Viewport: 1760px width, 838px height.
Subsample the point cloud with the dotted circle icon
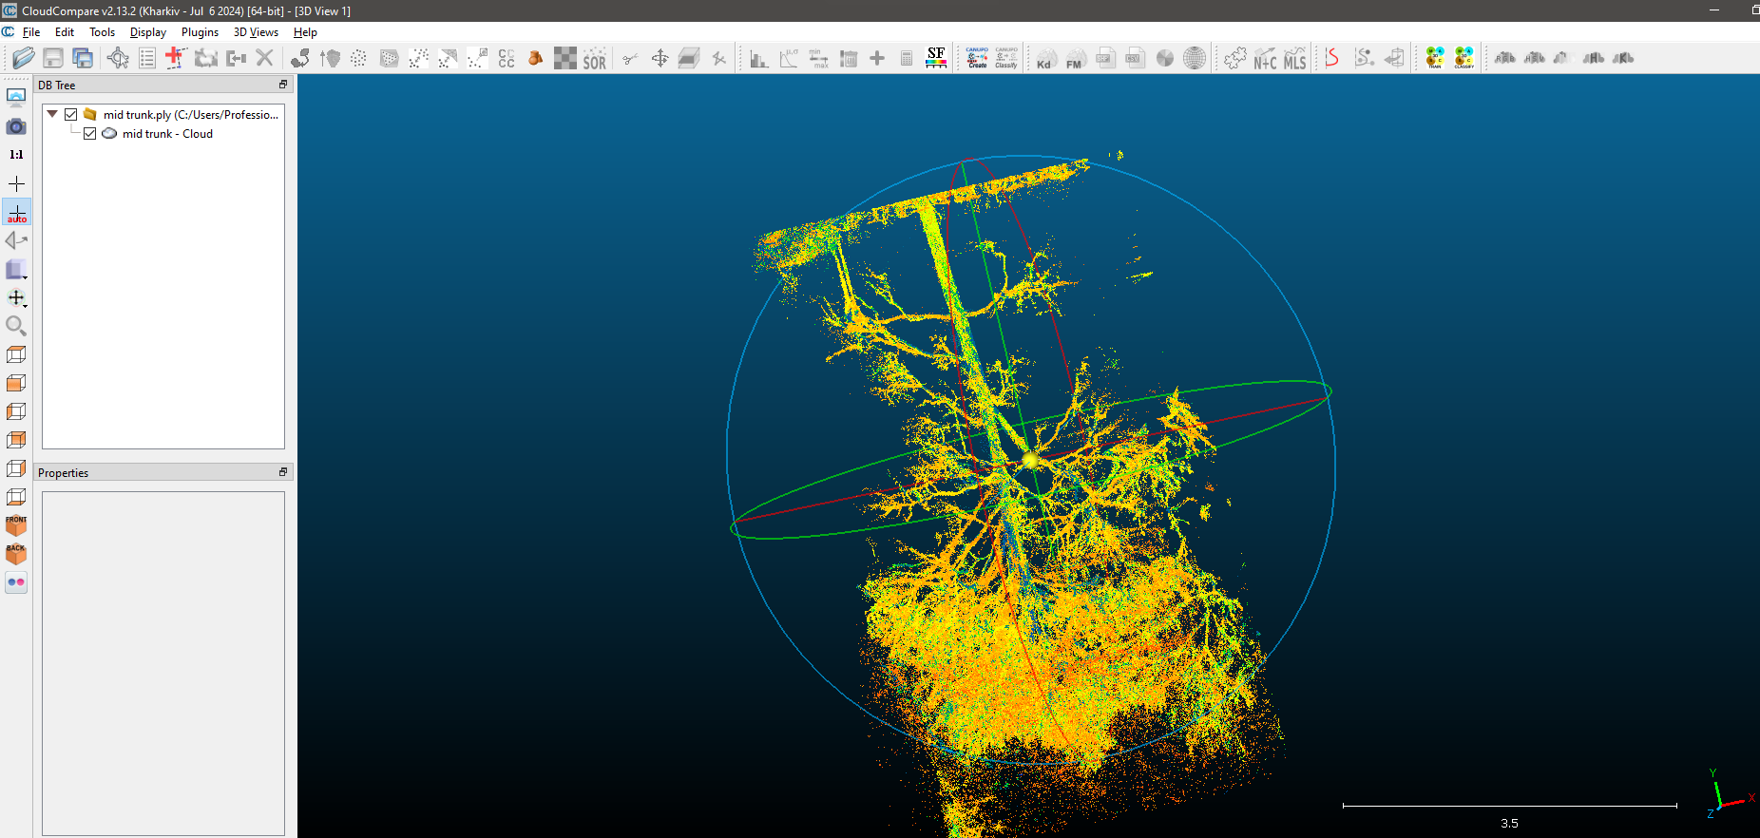[x=358, y=58]
